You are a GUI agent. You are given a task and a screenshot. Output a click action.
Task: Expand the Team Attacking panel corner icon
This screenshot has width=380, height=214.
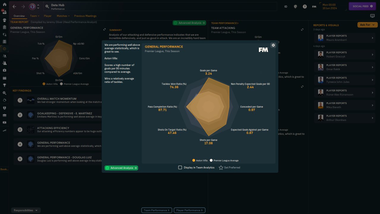click(x=302, y=29)
